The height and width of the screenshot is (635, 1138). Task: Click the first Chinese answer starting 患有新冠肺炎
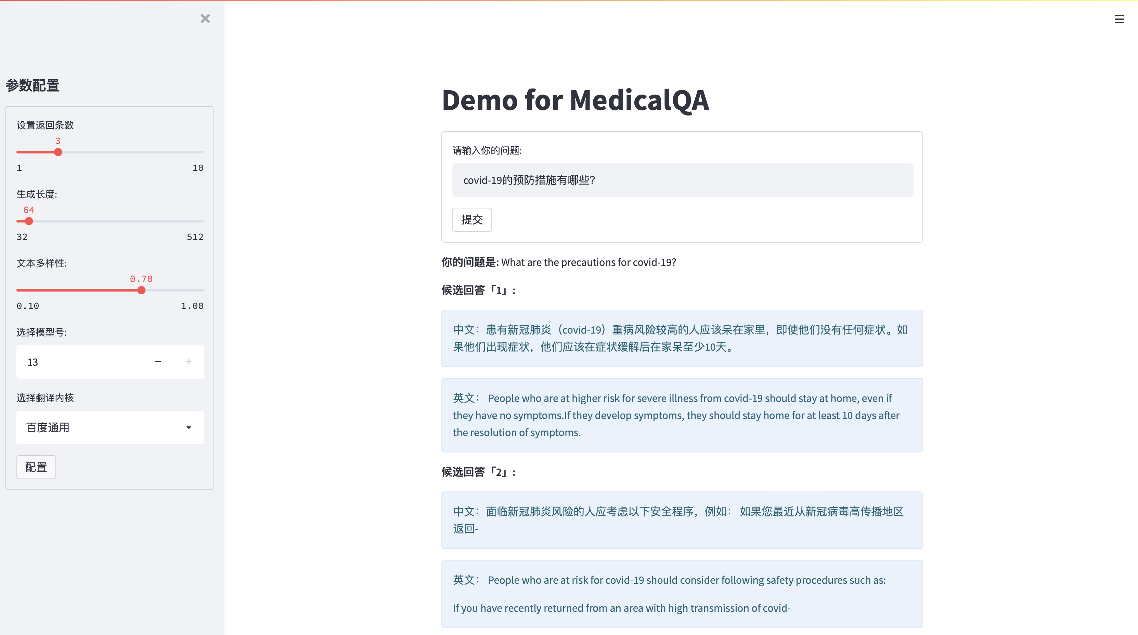click(x=682, y=338)
